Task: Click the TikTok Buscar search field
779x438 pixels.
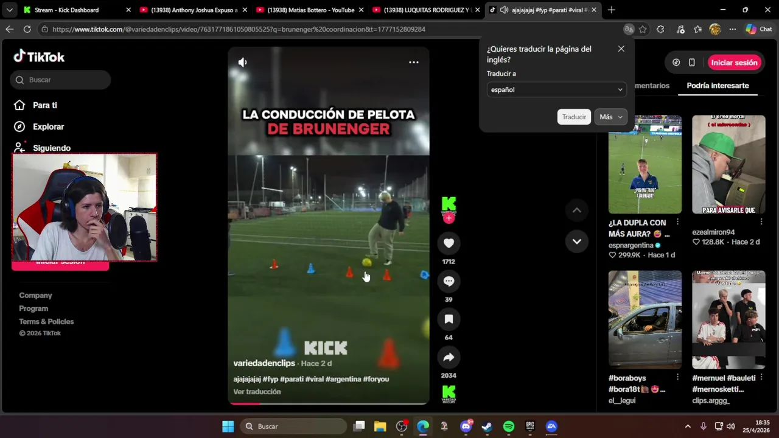Action: pyautogui.click(x=60, y=80)
